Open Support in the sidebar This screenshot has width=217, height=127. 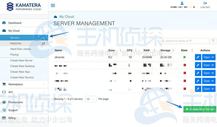pos(13,110)
